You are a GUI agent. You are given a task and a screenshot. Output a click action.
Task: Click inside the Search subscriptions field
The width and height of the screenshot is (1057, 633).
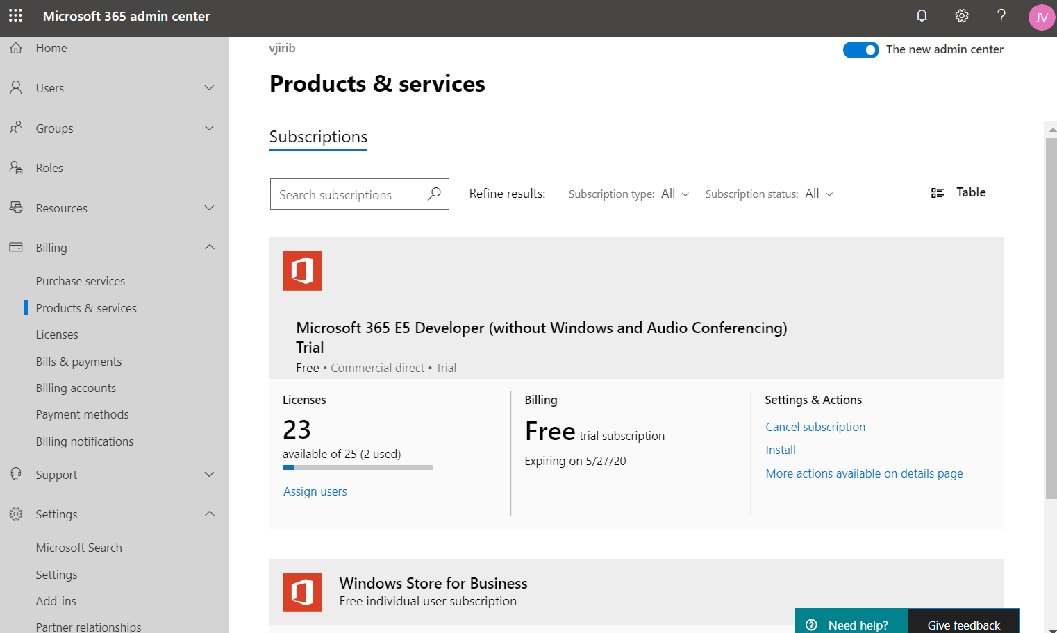[x=347, y=194]
